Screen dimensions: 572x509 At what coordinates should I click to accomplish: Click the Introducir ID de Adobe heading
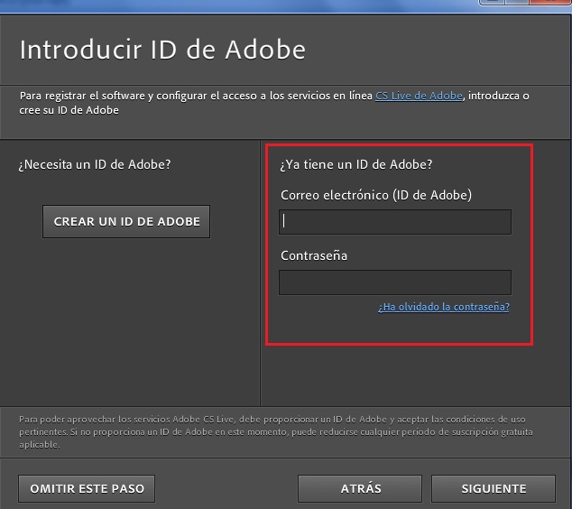162,50
